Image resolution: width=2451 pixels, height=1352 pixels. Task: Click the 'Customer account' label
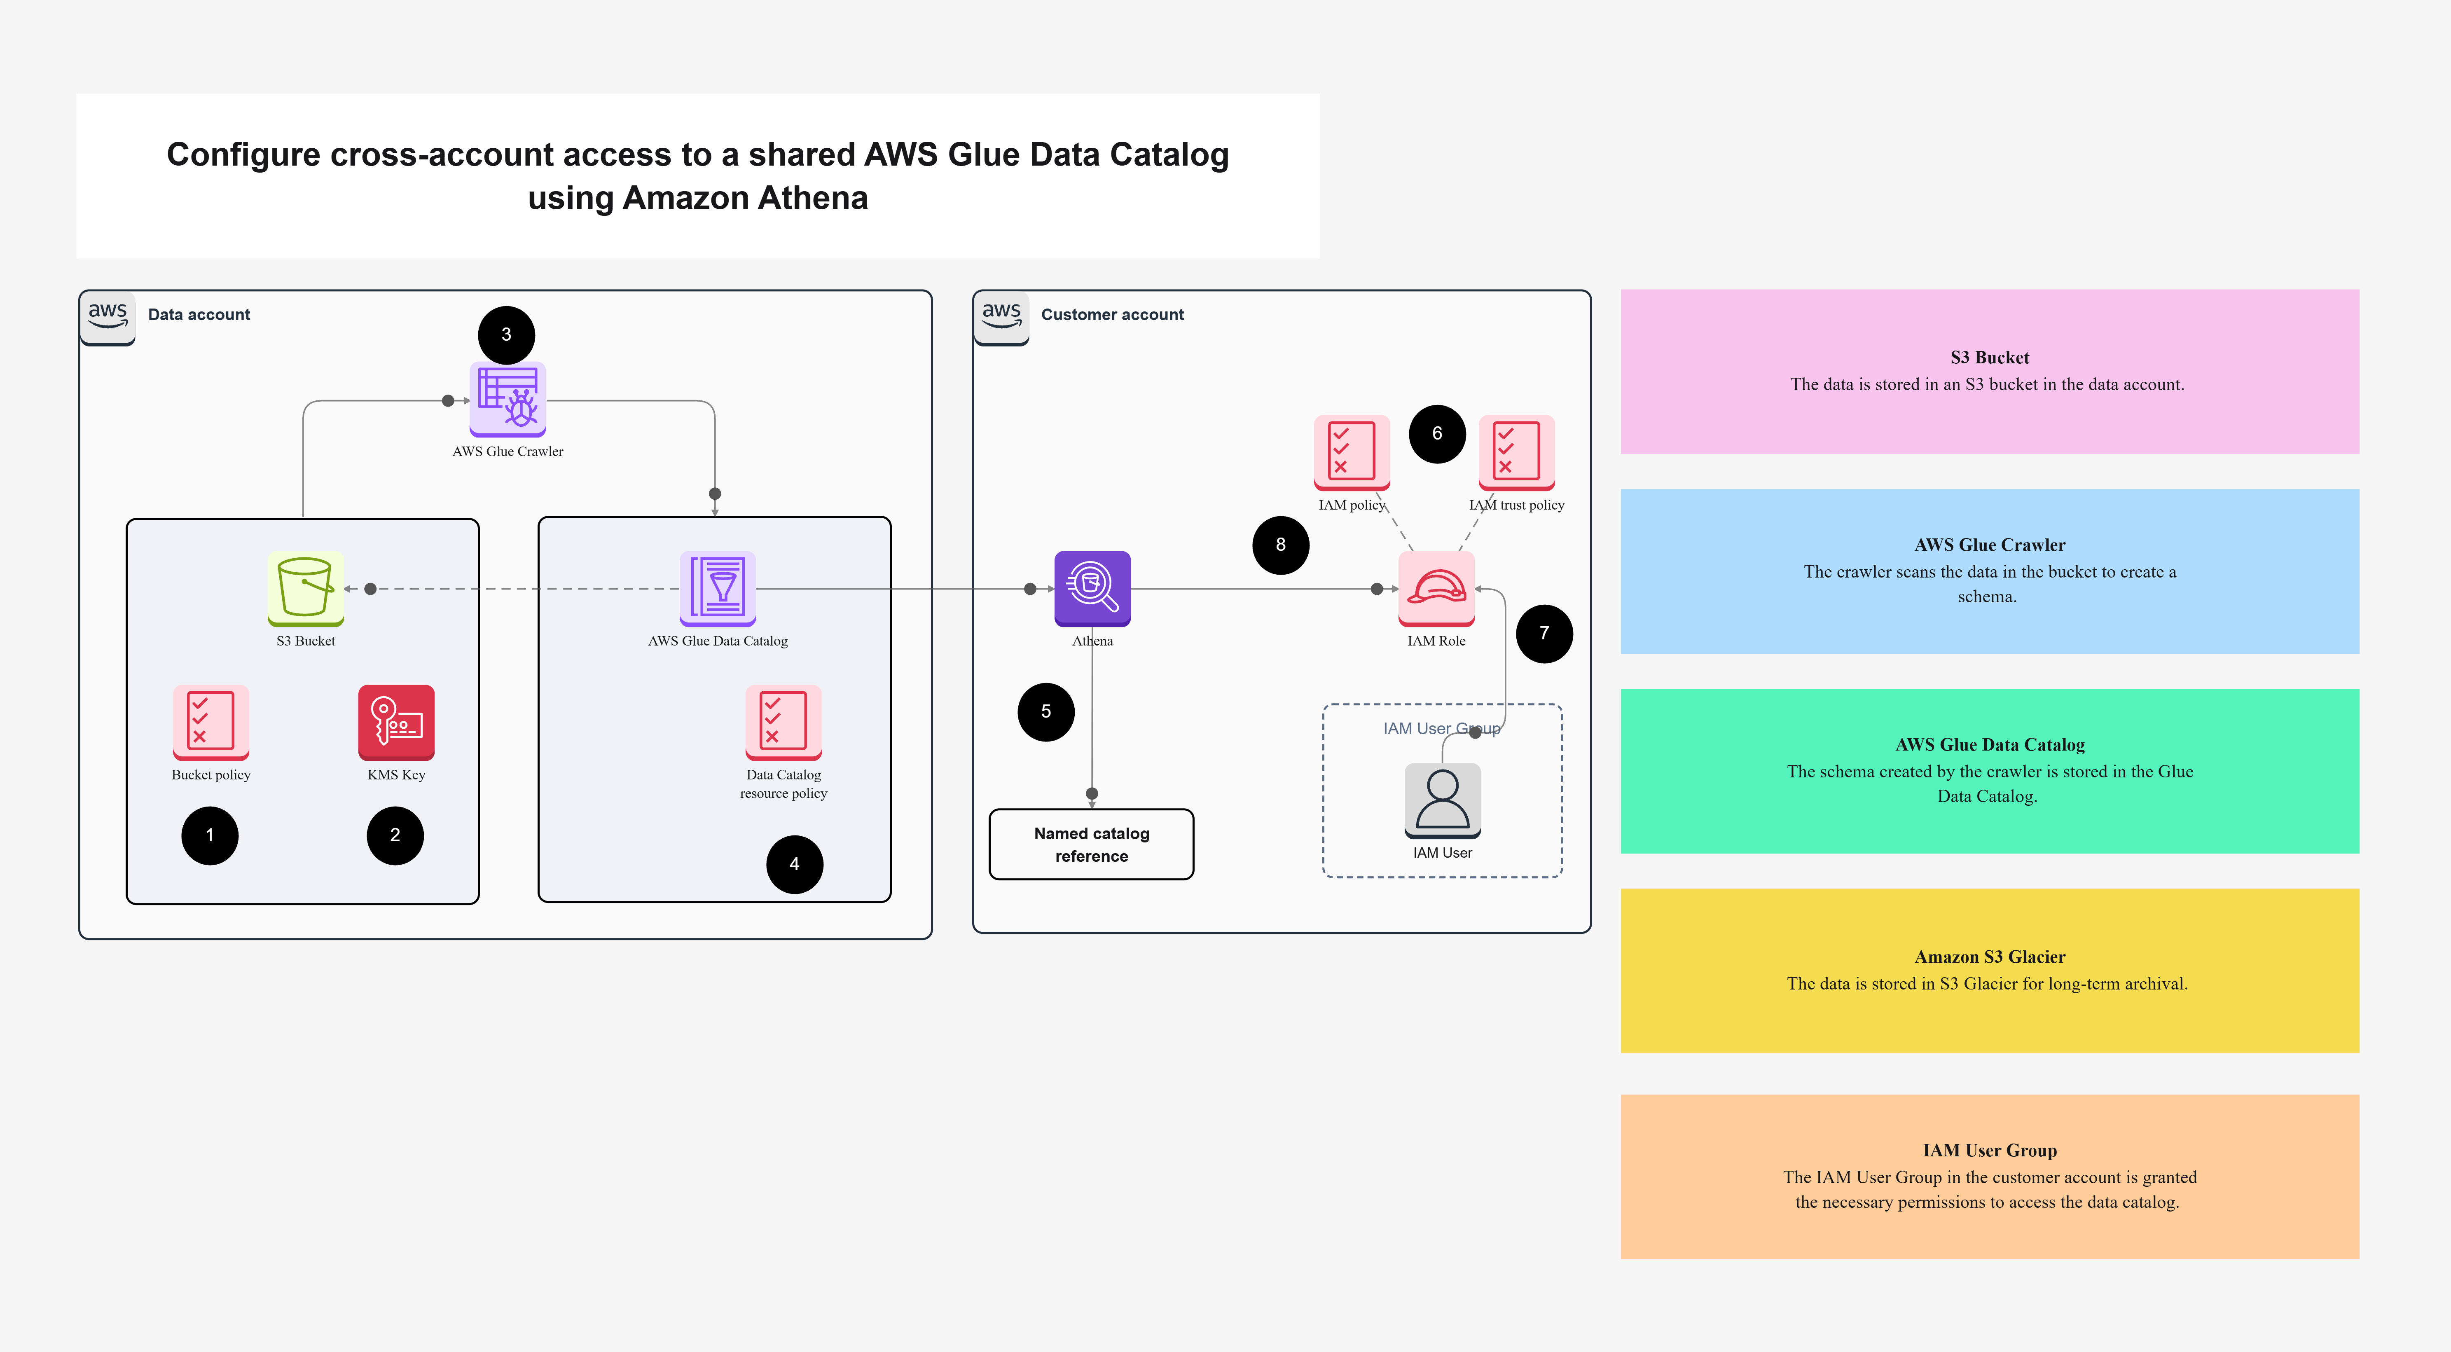(x=1112, y=315)
